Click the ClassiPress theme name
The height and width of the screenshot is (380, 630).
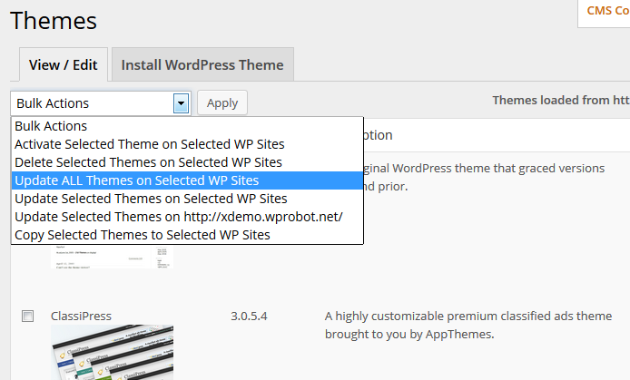pos(81,317)
